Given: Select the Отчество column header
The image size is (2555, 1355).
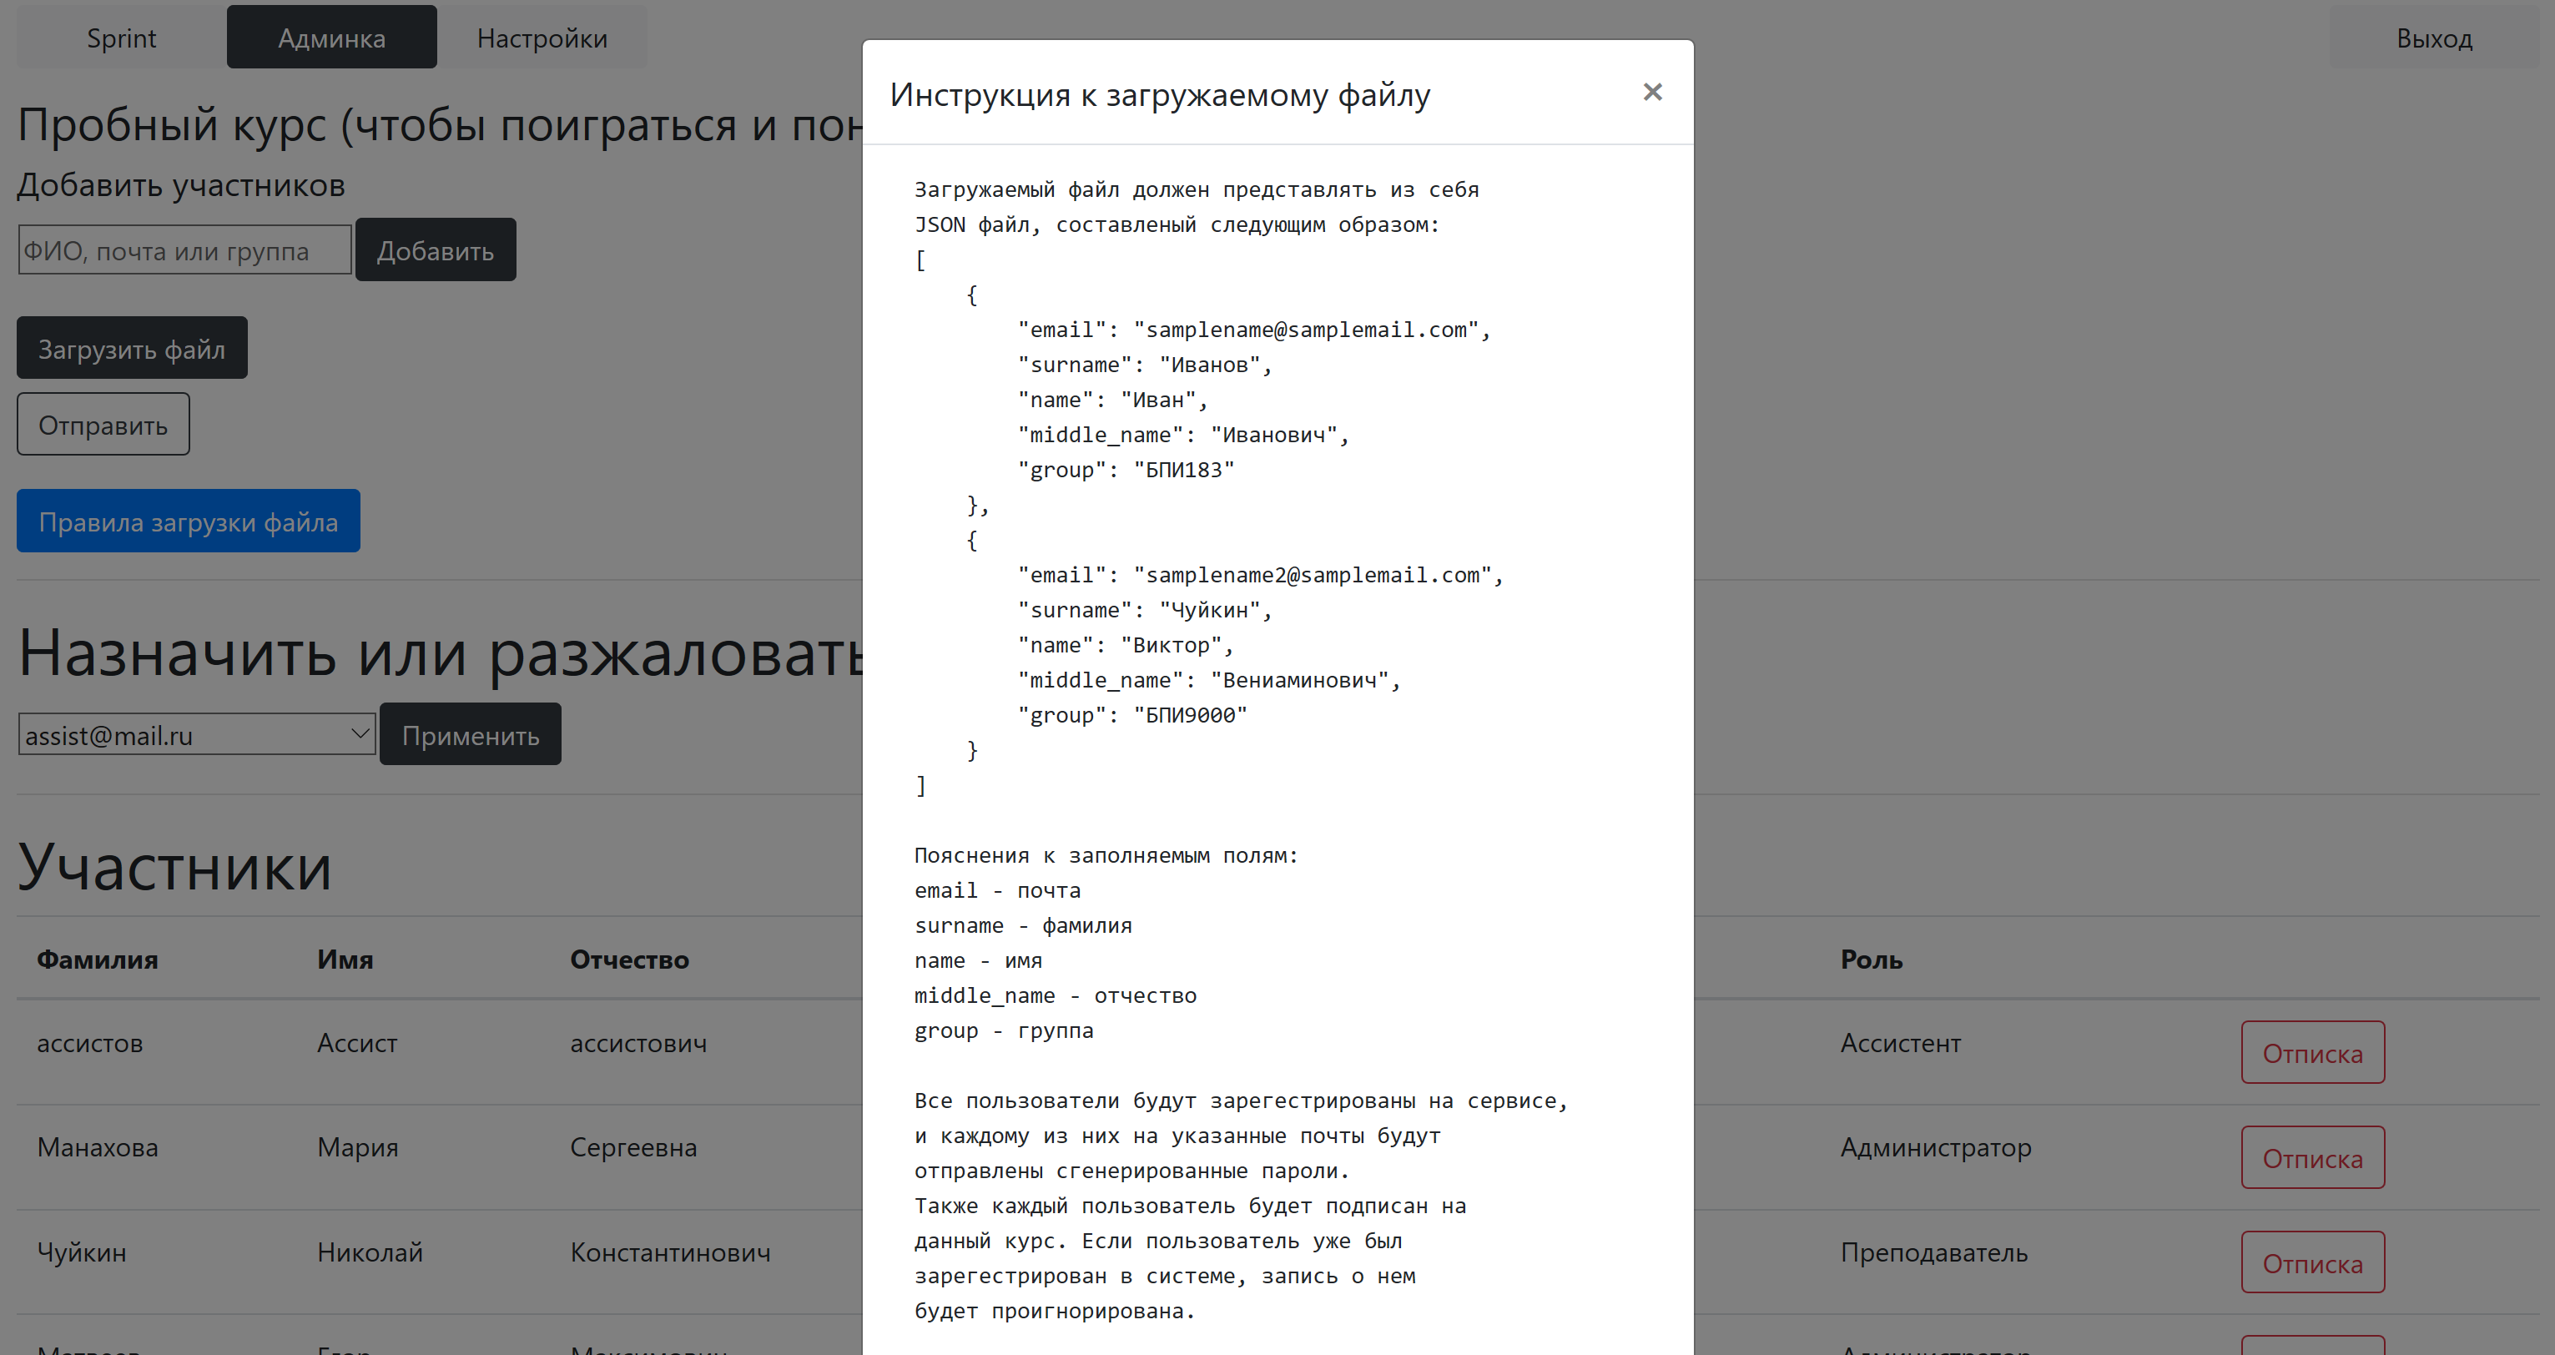Looking at the screenshot, I should pos(629,960).
